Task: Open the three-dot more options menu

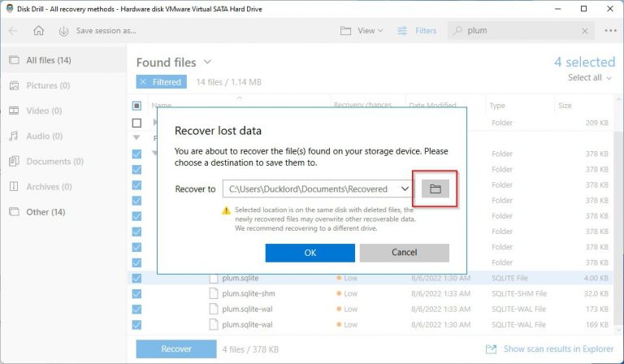Action: (610, 31)
